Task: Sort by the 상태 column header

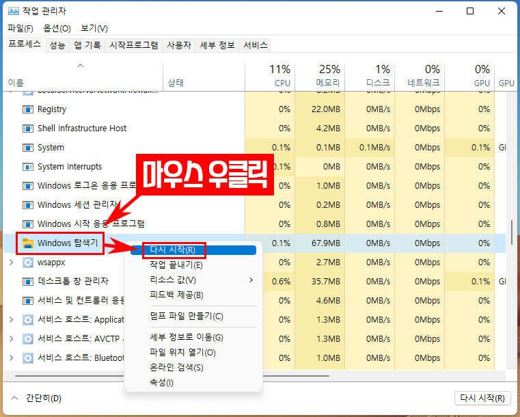Action: [x=204, y=77]
